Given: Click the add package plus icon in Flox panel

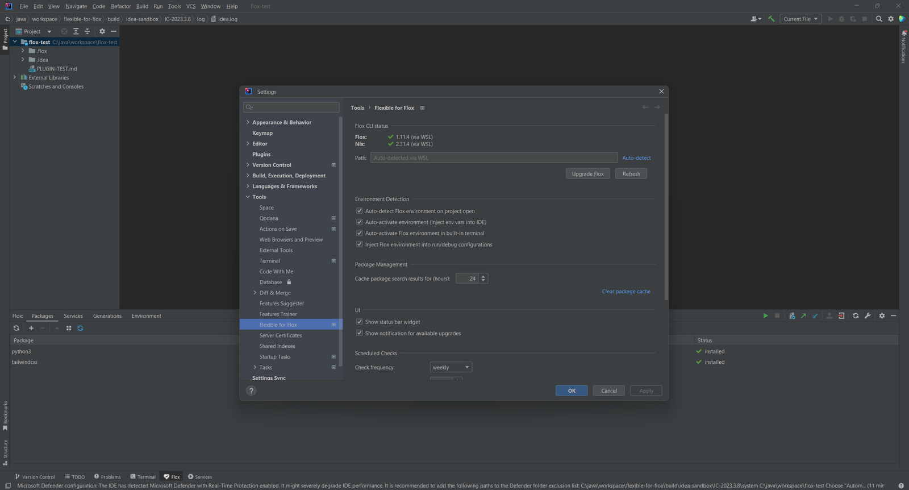Looking at the screenshot, I should (31, 328).
